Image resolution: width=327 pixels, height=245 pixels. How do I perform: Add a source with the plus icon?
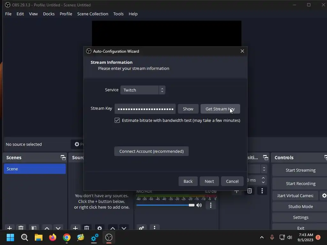pyautogui.click(x=75, y=228)
